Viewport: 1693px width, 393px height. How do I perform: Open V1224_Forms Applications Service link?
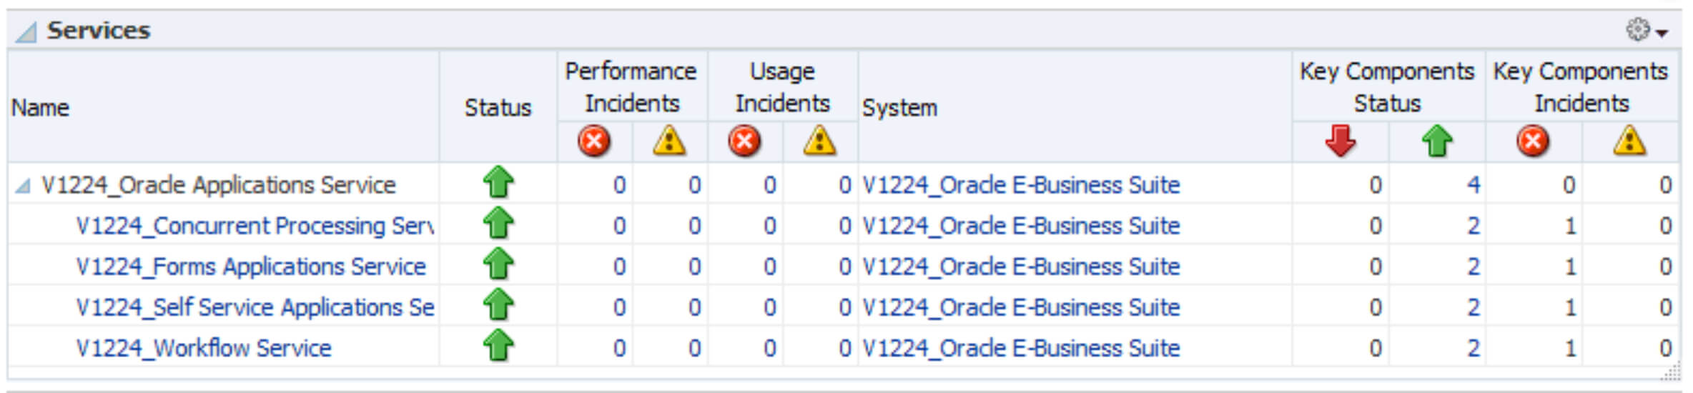click(x=251, y=267)
